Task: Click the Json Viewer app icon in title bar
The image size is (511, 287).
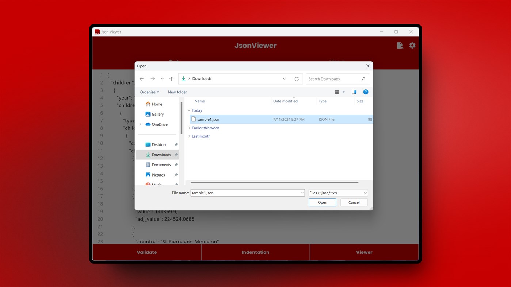Action: click(x=97, y=32)
